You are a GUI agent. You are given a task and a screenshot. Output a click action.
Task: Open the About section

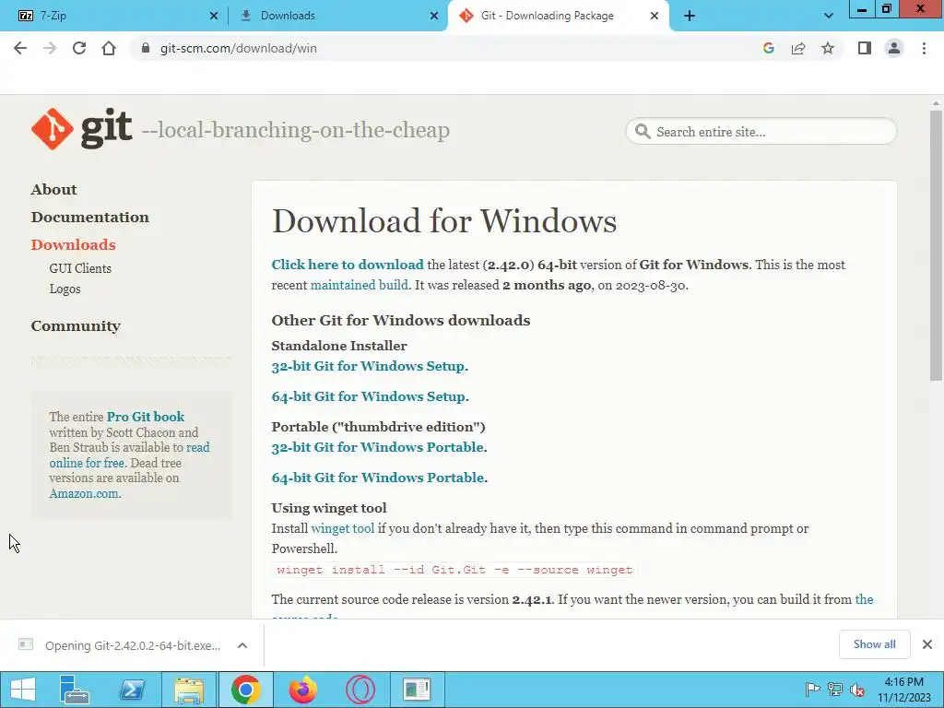coord(53,189)
